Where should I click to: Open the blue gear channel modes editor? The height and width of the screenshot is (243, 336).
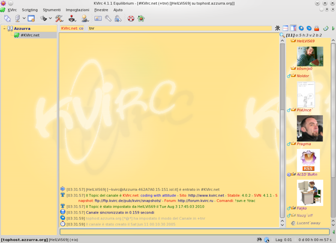[301, 28]
